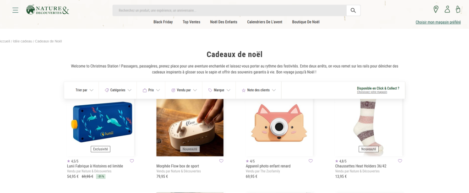The image size is (469, 193).
Task: Open the fox camera product thumbnail
Action: [x=279, y=128]
